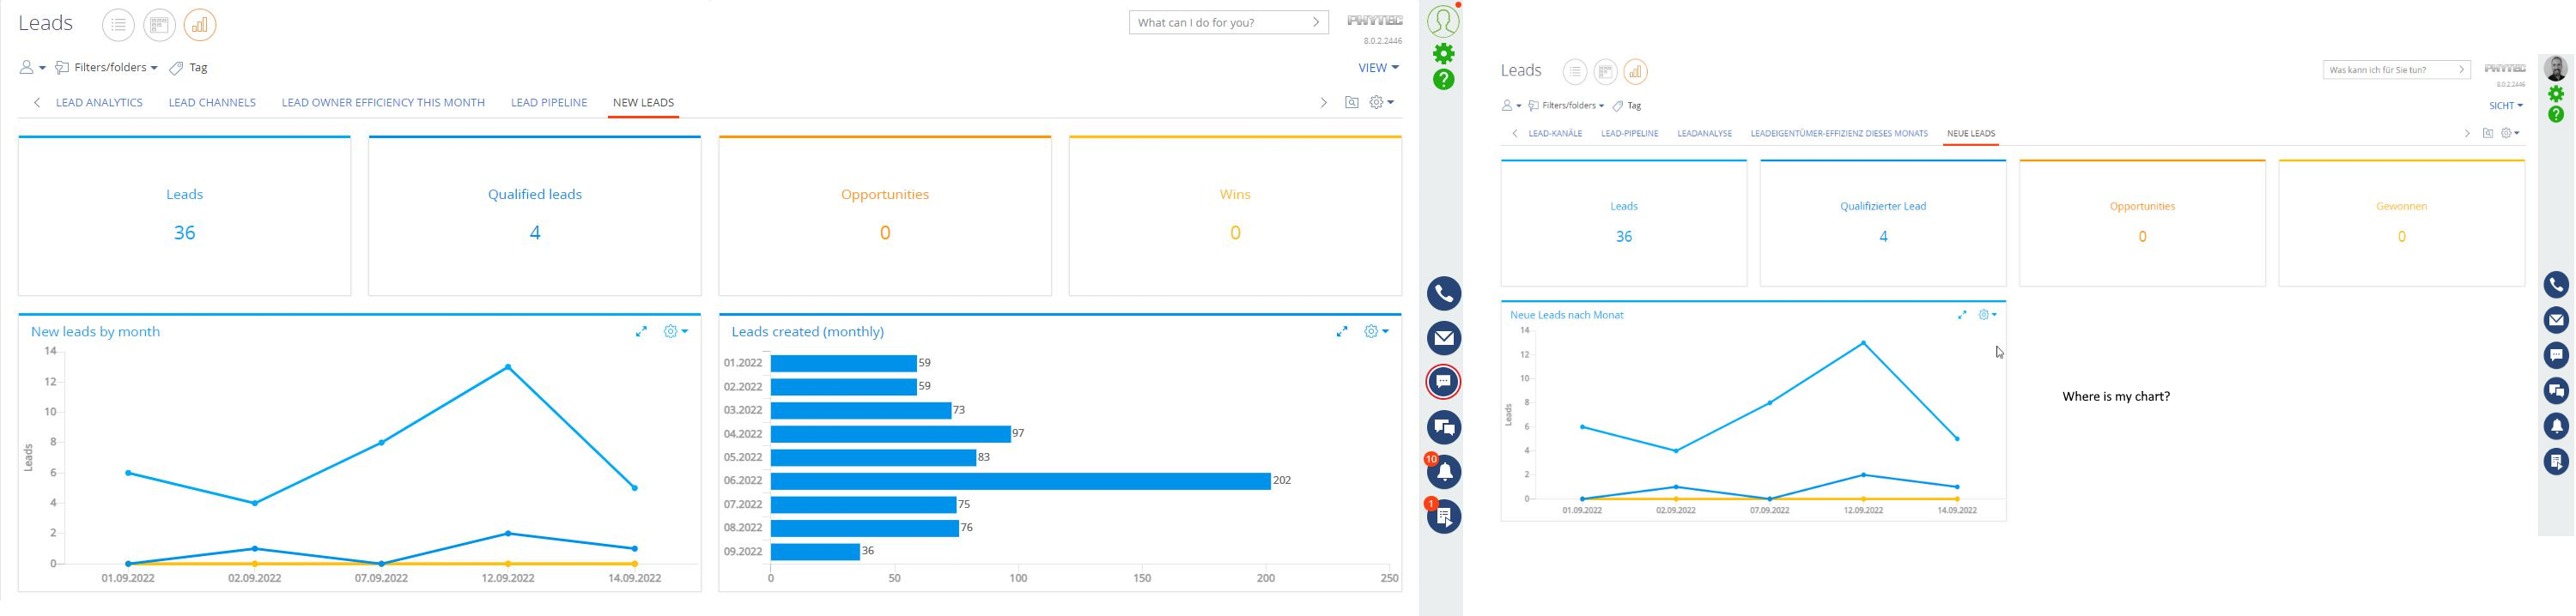
Task: Open green settings gear in middle sidebar
Action: click(1444, 53)
